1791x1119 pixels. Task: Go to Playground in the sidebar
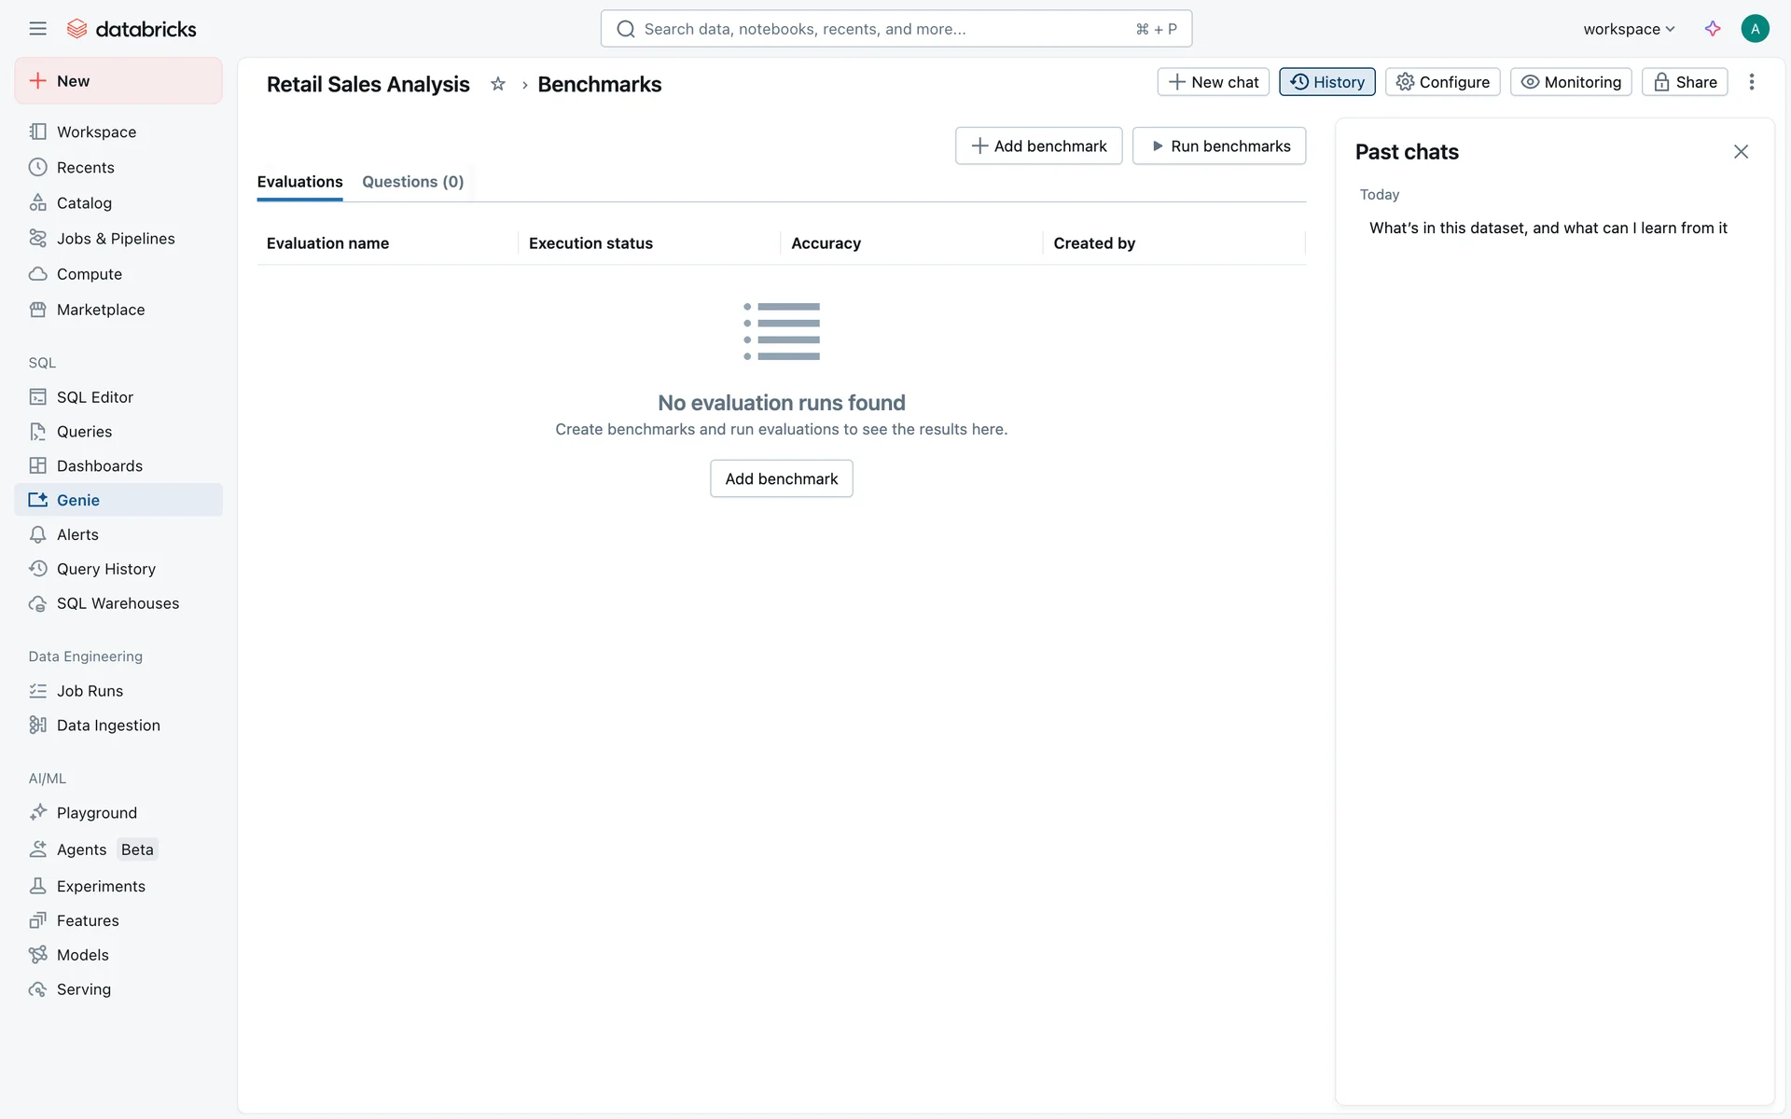pos(97,813)
